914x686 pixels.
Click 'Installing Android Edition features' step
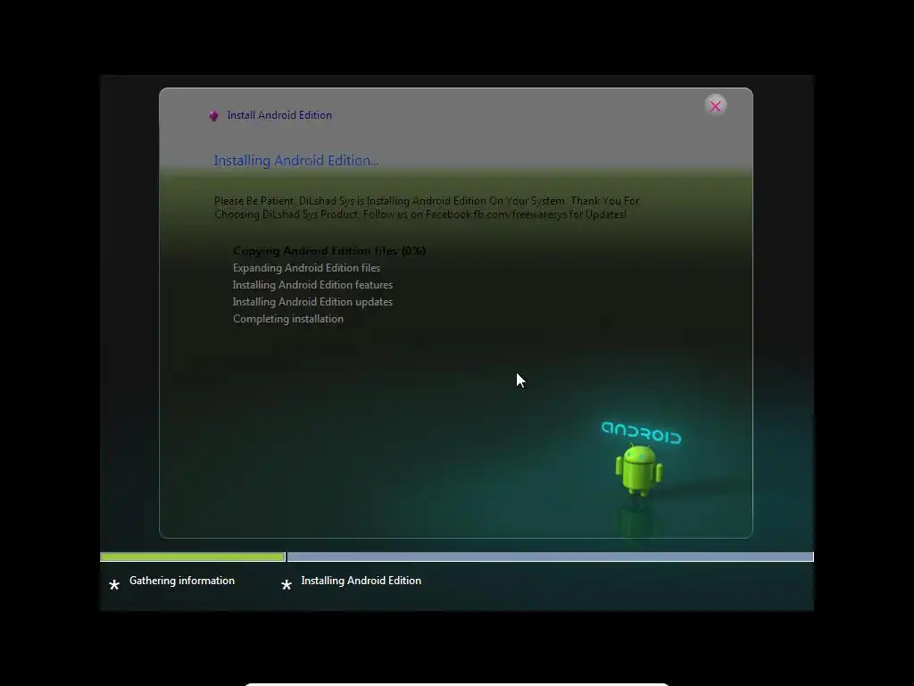click(312, 285)
